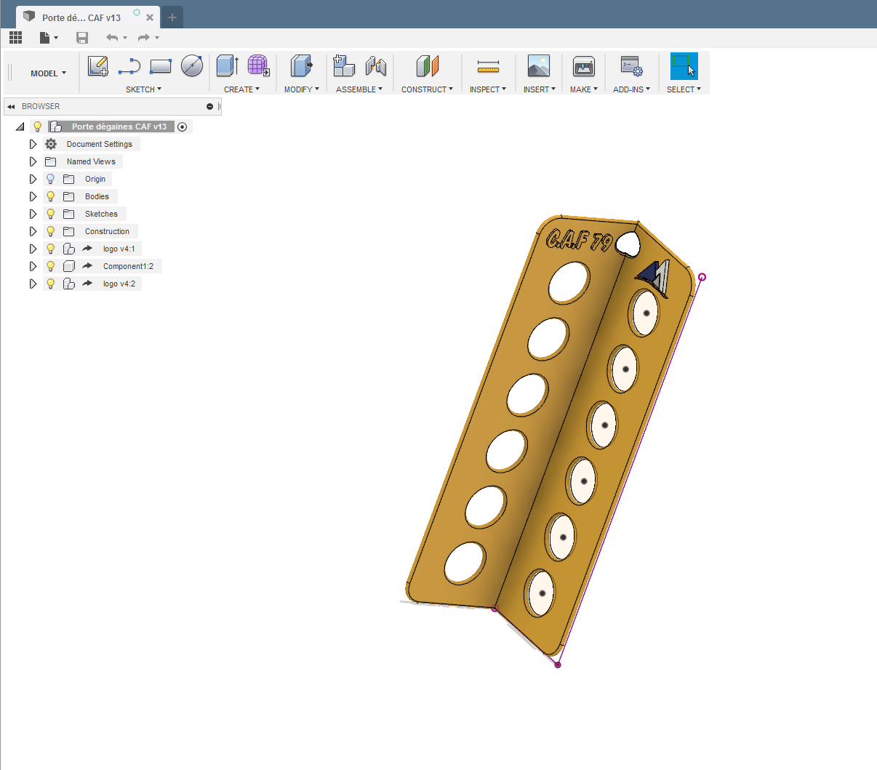Image resolution: width=877 pixels, height=770 pixels.
Task: Open the INSPECT menu
Action: [x=487, y=89]
